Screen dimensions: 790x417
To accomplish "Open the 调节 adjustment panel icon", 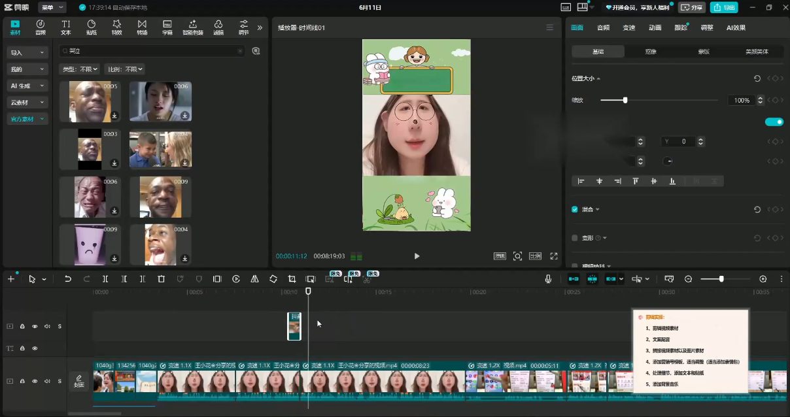I will coord(243,27).
